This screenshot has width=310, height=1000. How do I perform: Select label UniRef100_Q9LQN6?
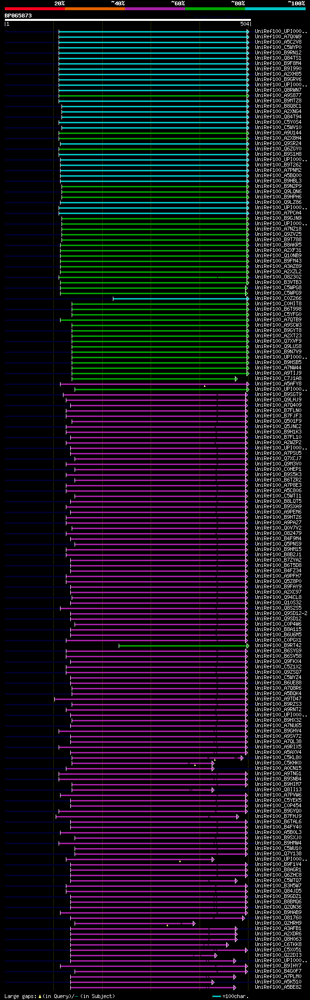point(278,191)
